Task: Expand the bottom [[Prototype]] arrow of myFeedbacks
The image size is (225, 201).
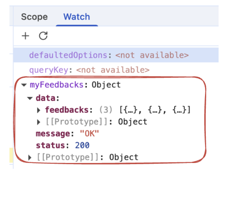Action: pos(30,158)
